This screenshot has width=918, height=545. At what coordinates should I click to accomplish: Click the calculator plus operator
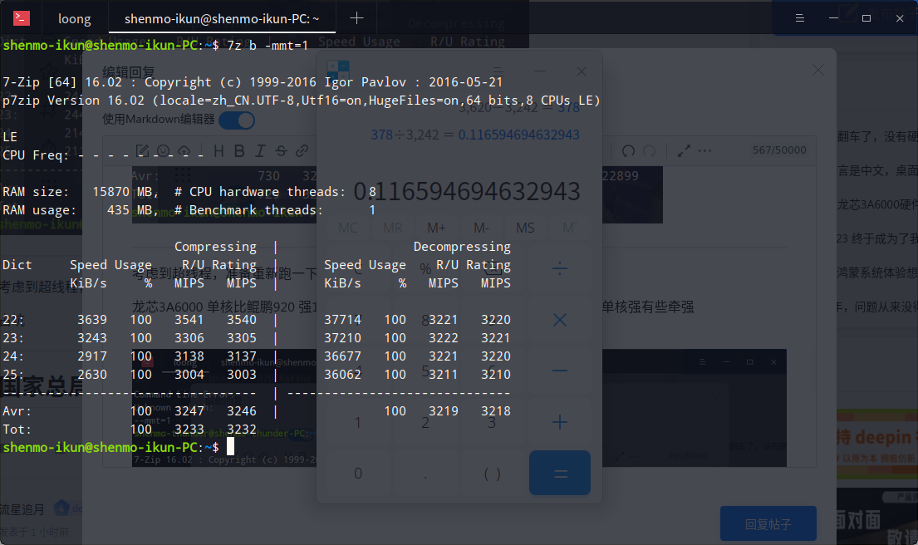pos(560,422)
